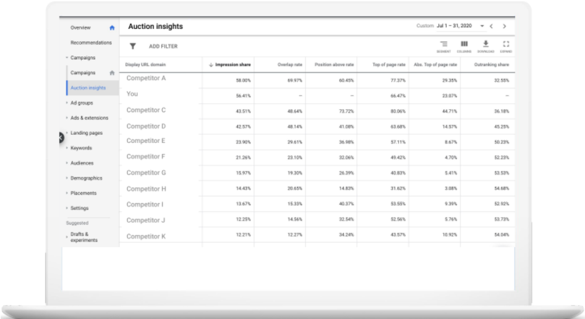
Task: Expand the table to full screen
Action: click(506, 45)
